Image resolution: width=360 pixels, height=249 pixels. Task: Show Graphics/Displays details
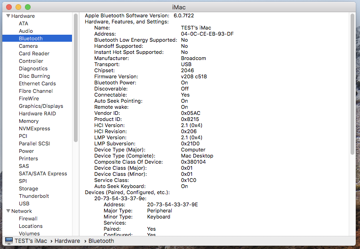tap(41, 106)
